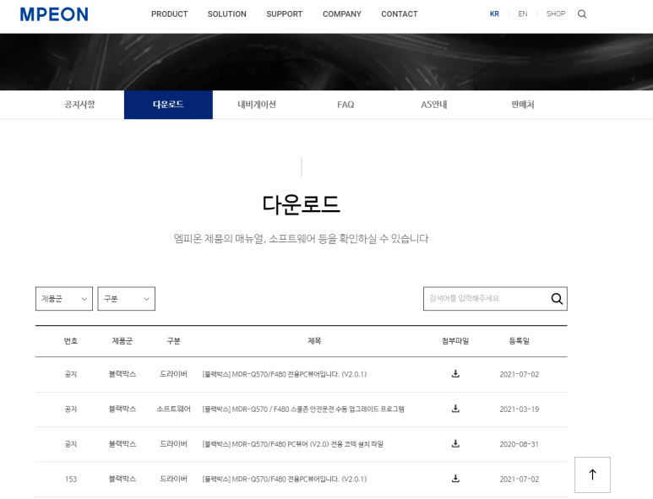
Task: Click the 등록일 column header
Action: tap(520, 341)
